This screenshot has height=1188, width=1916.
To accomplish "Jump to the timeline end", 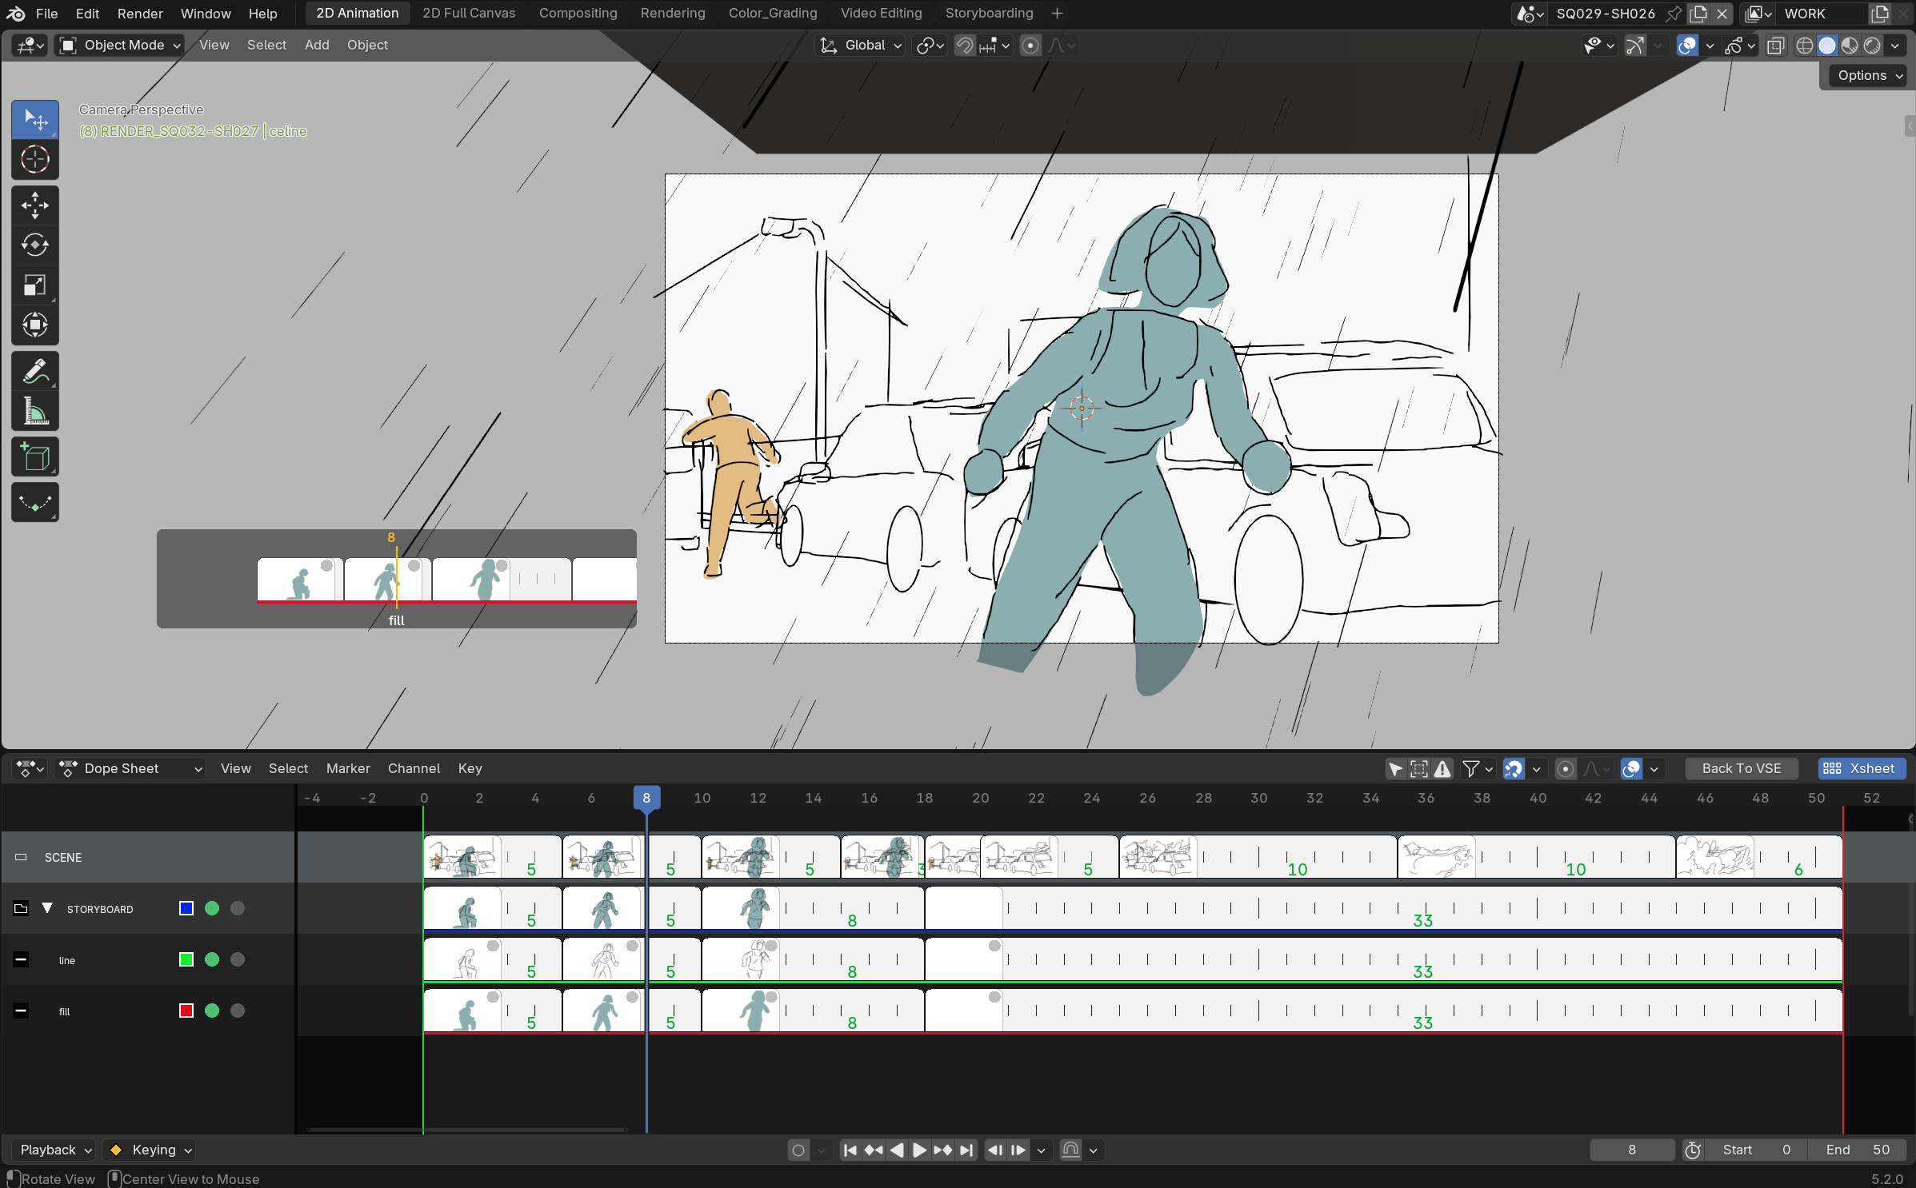I will click(x=966, y=1150).
